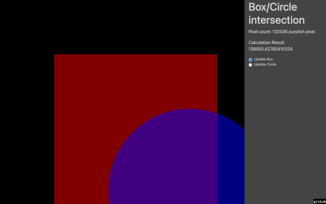
Task: Click the 'Calculation Result:' label
Action: 267,43
